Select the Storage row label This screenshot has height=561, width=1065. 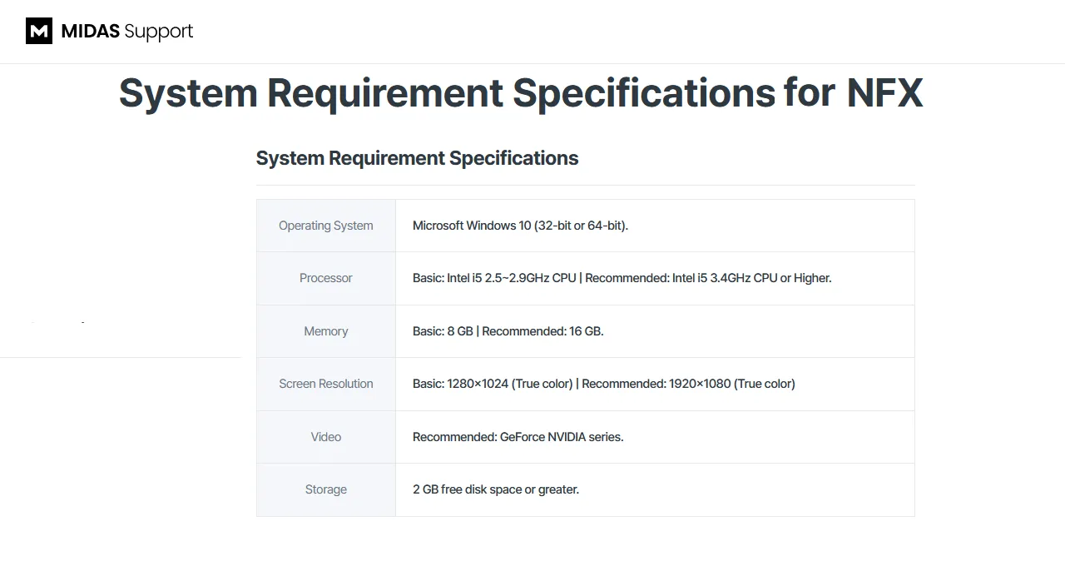click(325, 489)
